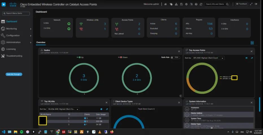Close the System Information panel
The width and height of the screenshot is (263, 135).
[x=251, y=103]
